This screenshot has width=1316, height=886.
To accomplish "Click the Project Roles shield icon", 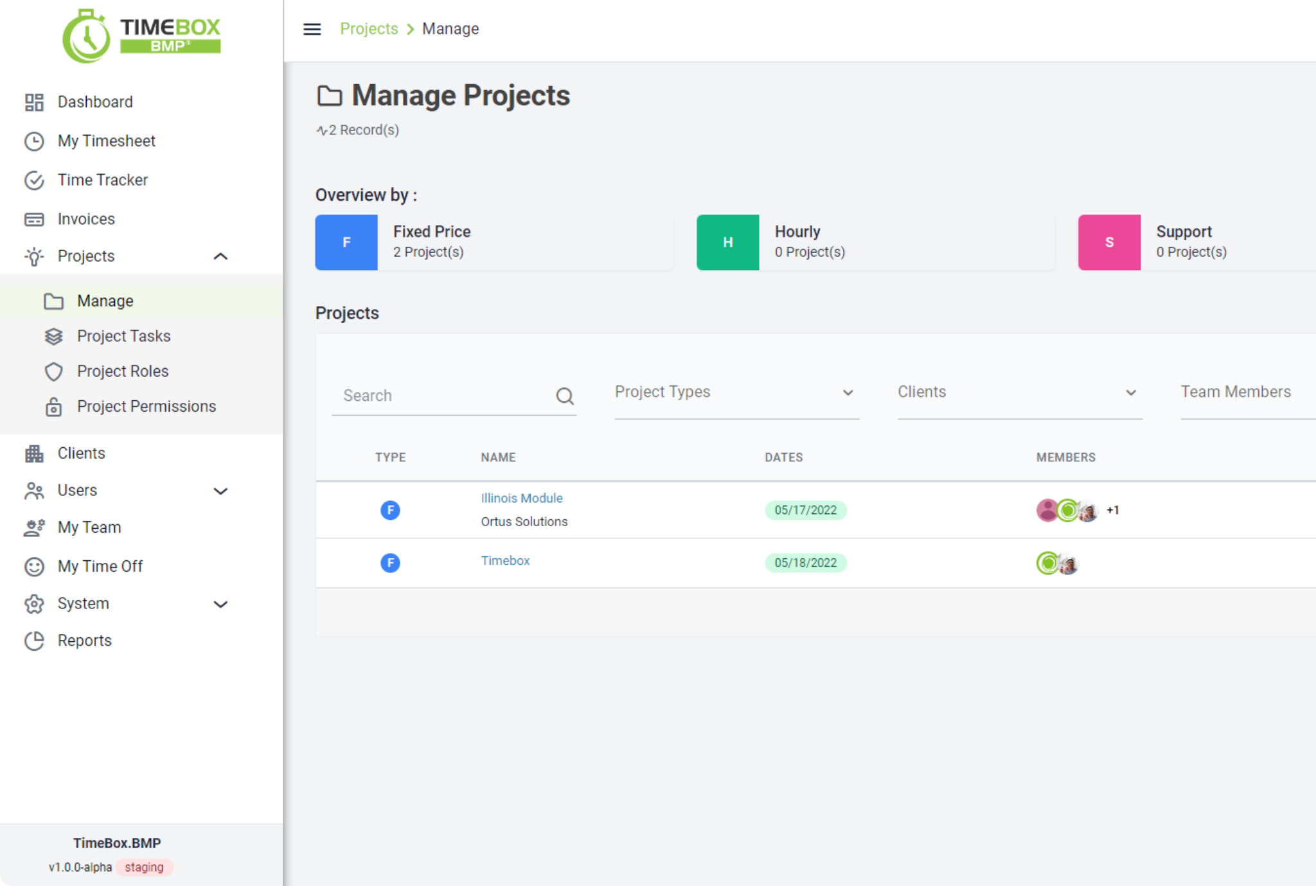I will pos(53,372).
